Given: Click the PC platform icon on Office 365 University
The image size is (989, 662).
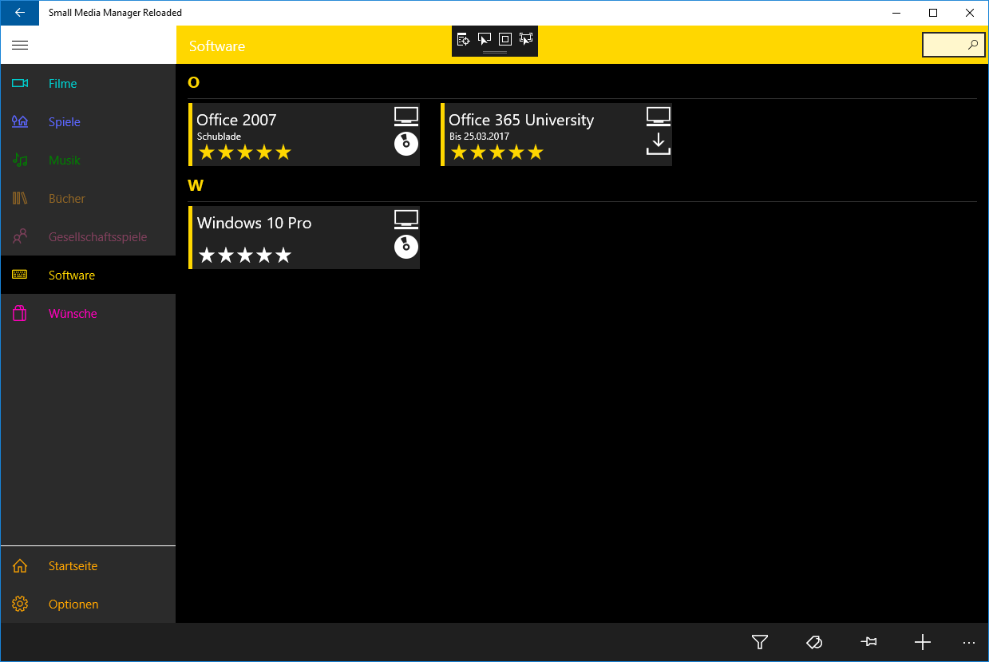Looking at the screenshot, I should (x=659, y=117).
